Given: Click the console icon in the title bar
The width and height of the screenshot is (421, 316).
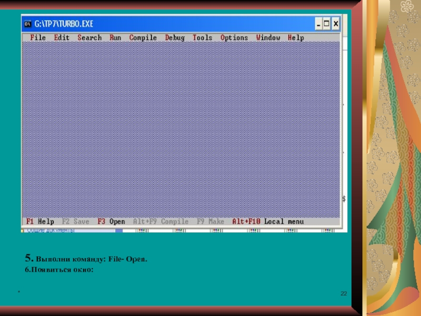Looking at the screenshot, I should pos(27,24).
